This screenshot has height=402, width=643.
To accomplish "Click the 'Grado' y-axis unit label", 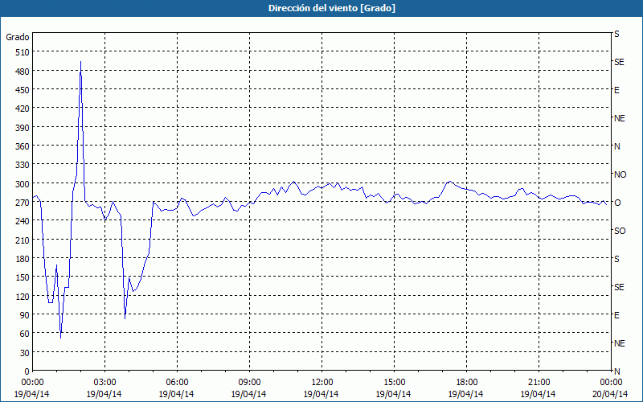I will click(18, 37).
